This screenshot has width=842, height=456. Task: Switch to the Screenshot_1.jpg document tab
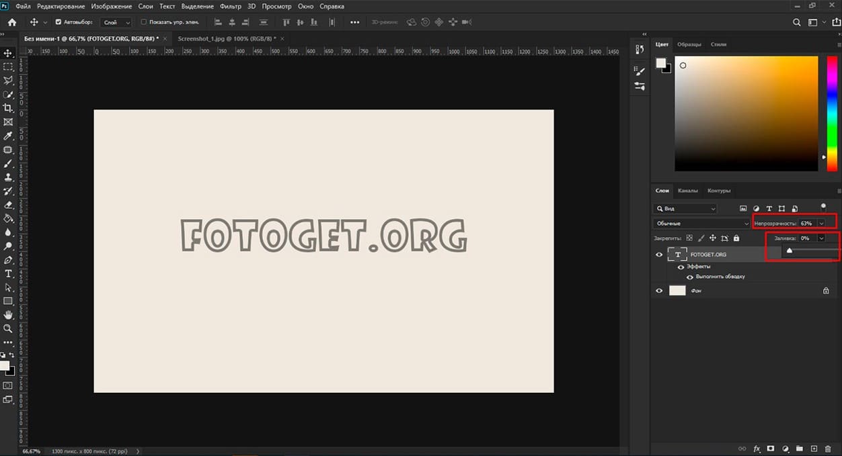tap(226, 39)
